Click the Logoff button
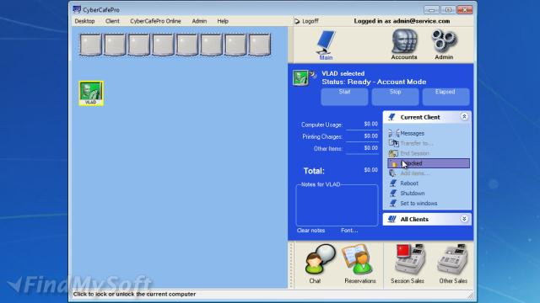Screen dimensions: 540x303 (x=306, y=21)
